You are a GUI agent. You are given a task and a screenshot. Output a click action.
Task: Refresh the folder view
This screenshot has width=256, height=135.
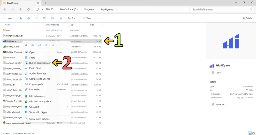(x=28, y=9)
